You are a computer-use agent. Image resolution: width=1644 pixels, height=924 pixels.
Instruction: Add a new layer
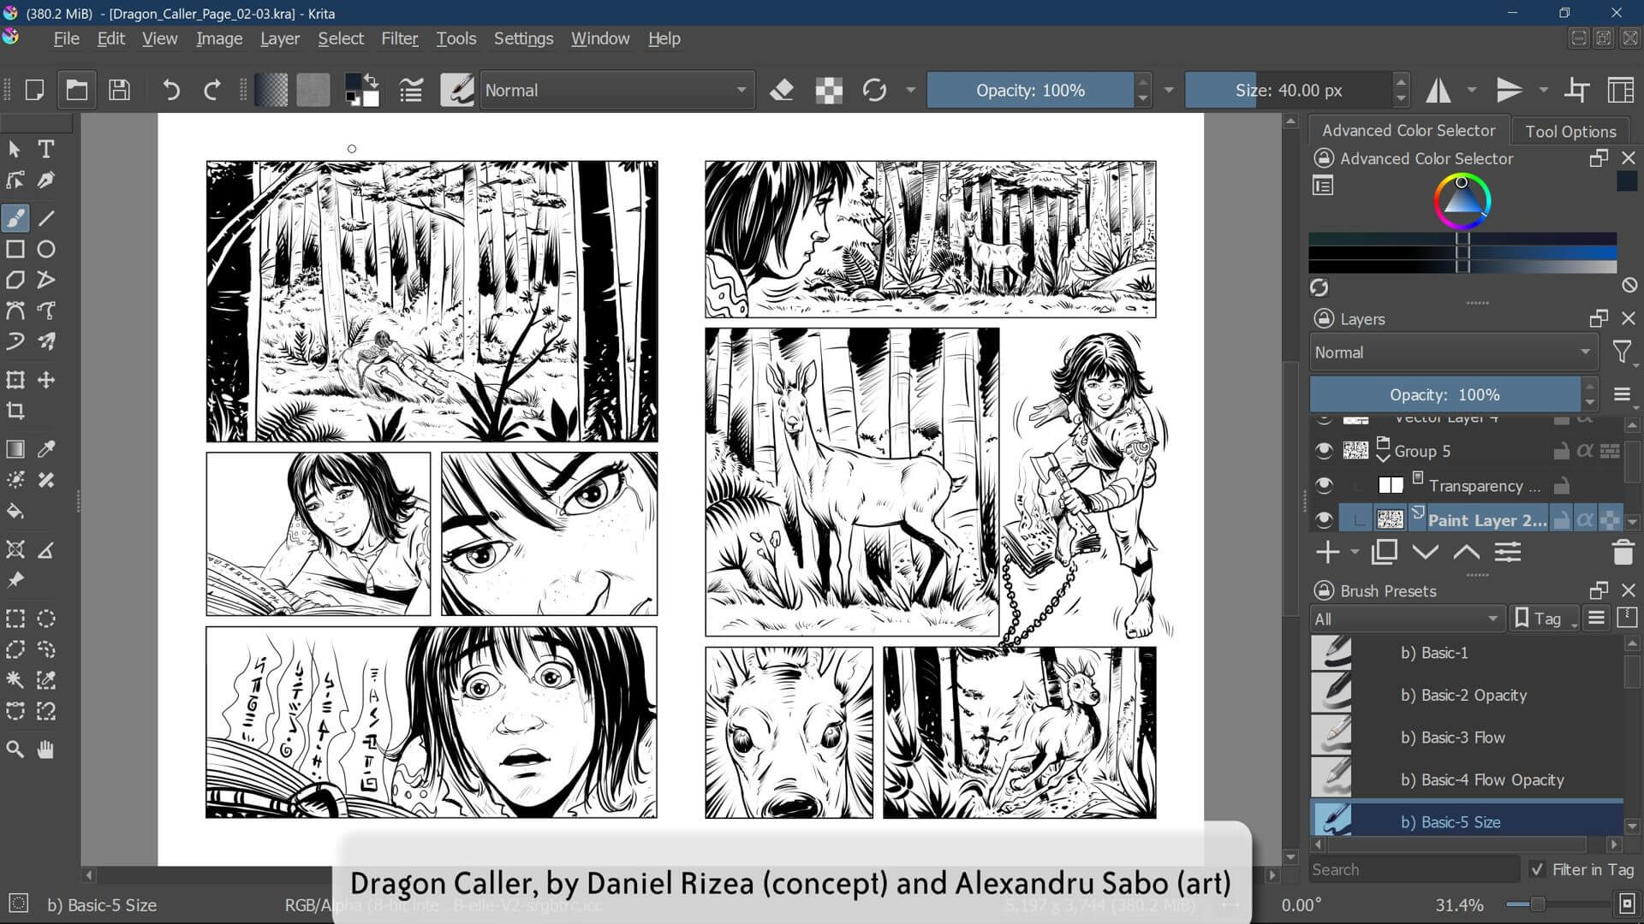(1326, 552)
